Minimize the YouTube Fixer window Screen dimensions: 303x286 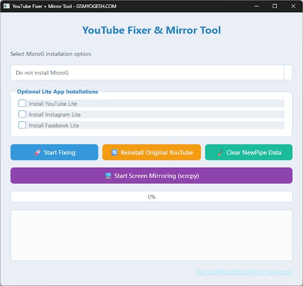(x=257, y=6)
